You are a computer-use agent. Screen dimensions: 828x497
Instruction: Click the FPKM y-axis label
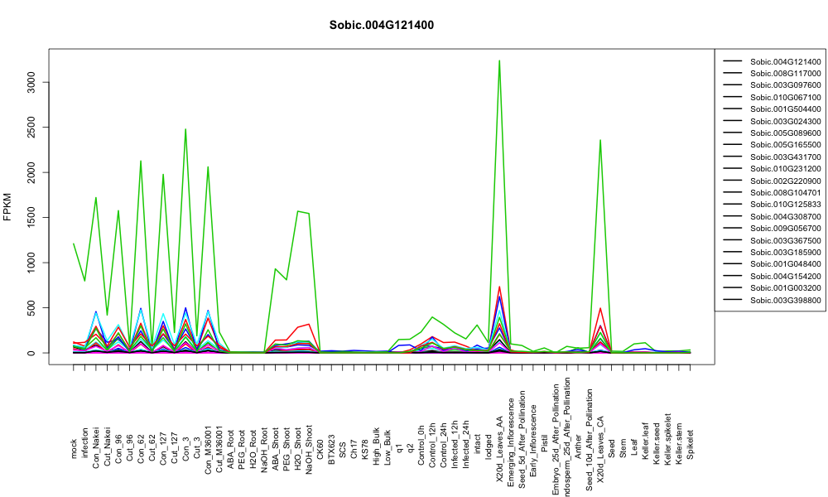[7, 206]
